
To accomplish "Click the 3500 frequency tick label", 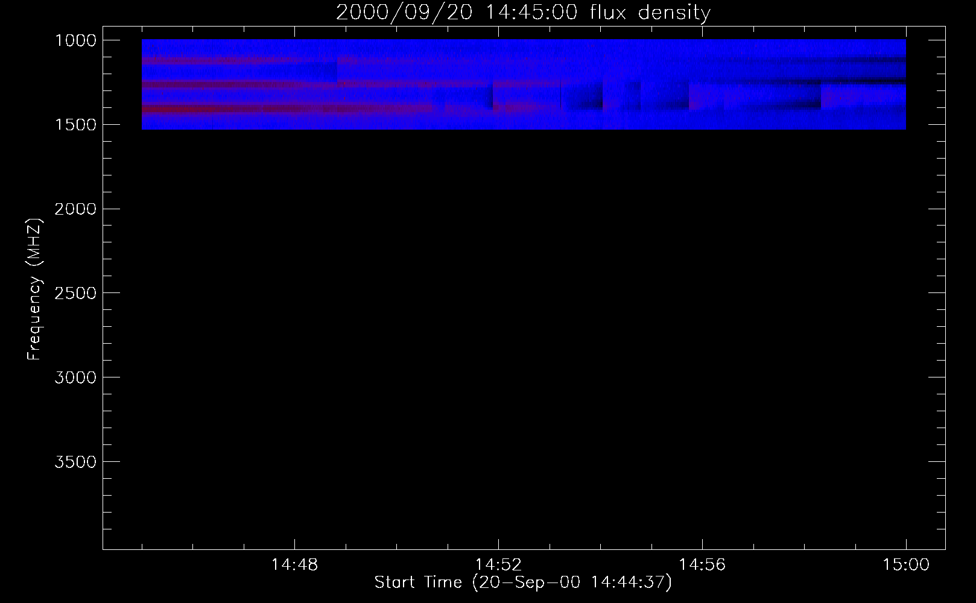I will coord(75,462).
